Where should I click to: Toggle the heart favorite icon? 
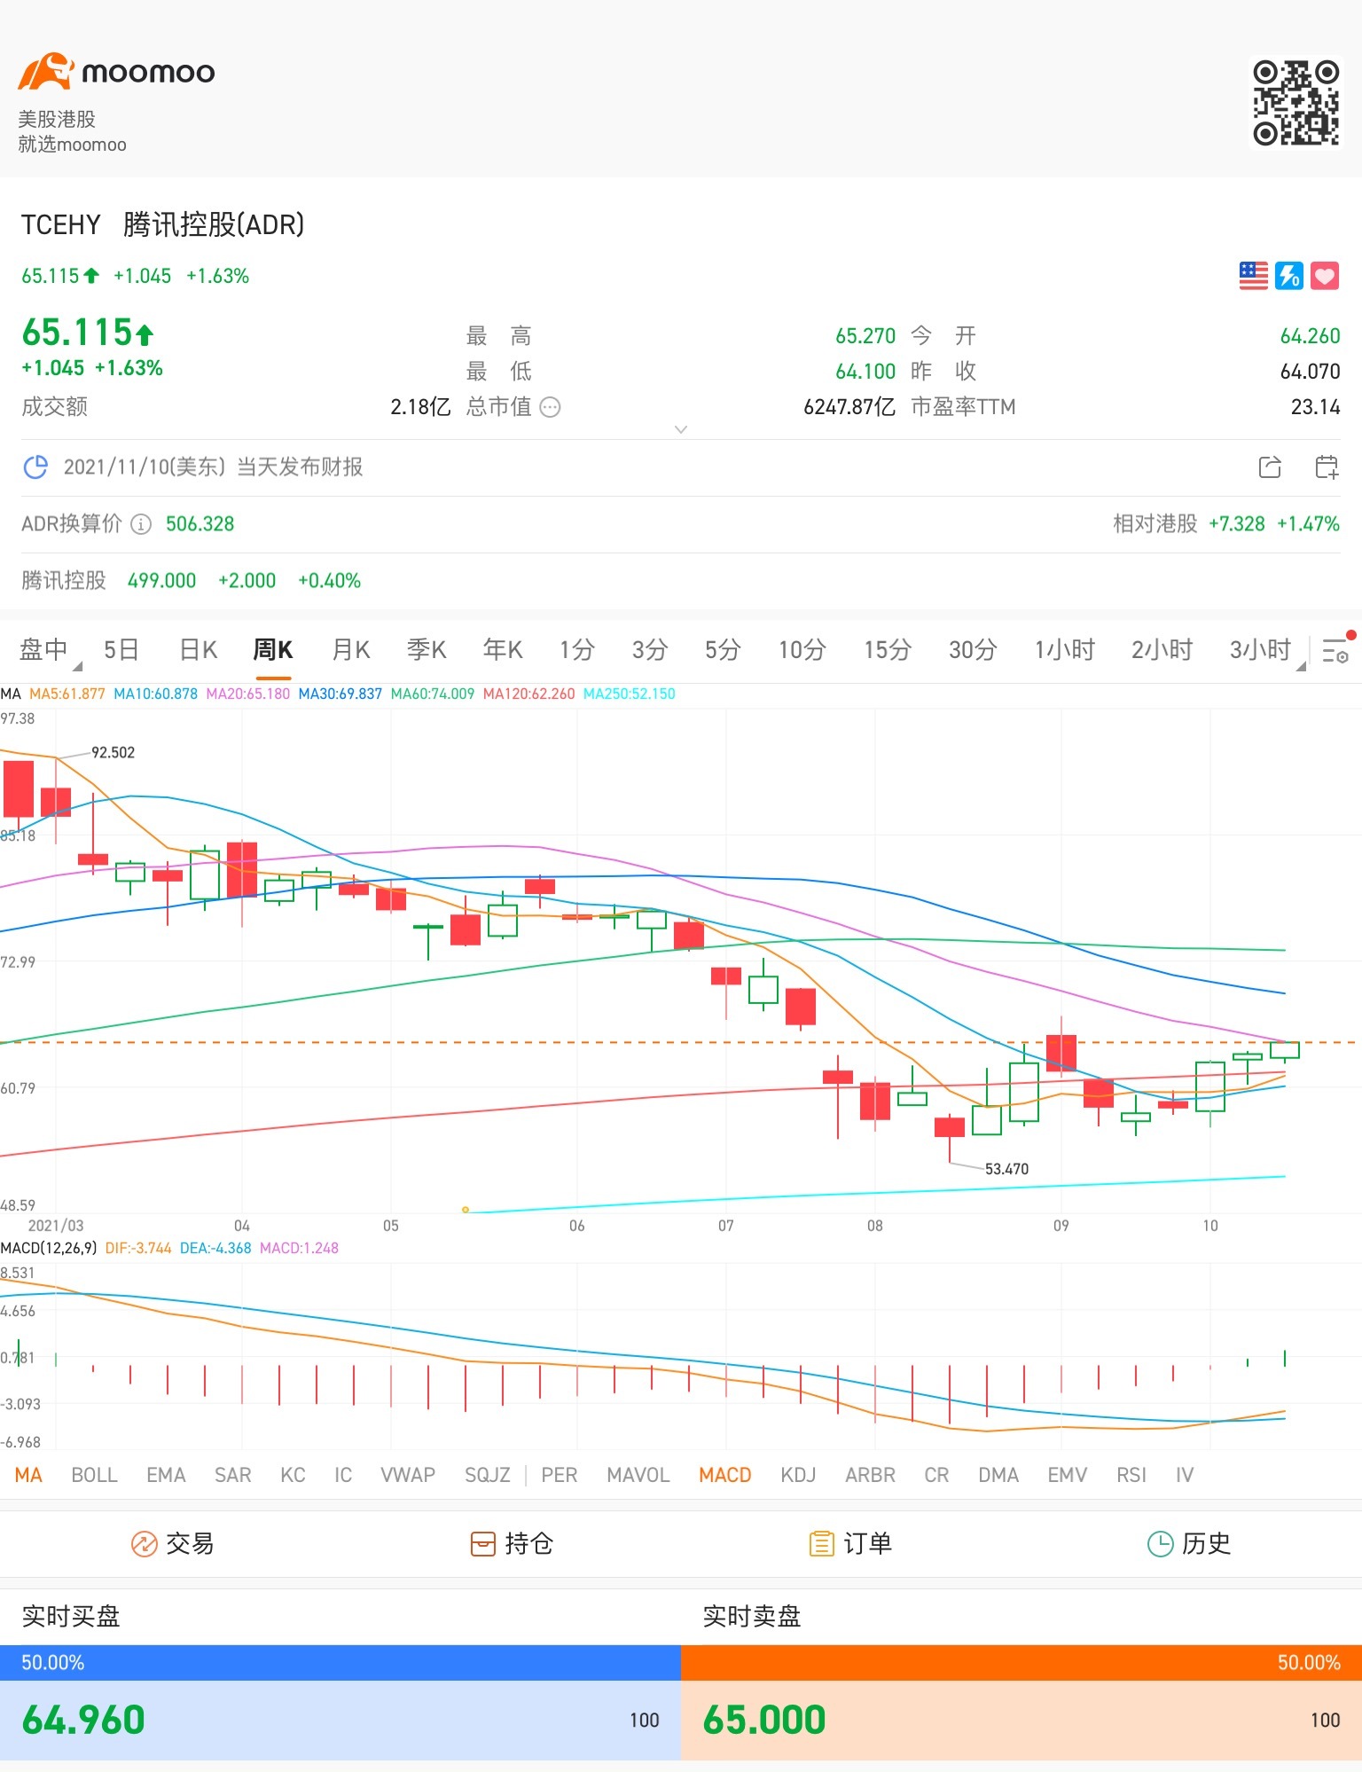coord(1325,276)
